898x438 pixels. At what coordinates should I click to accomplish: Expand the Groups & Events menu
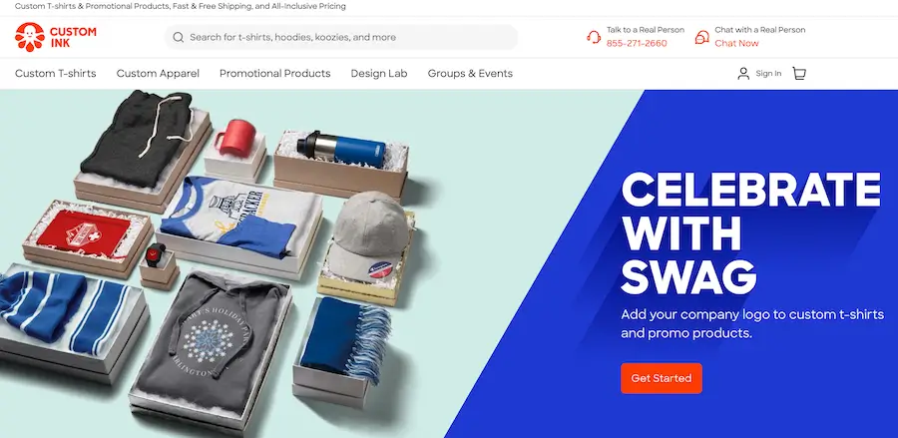point(470,73)
